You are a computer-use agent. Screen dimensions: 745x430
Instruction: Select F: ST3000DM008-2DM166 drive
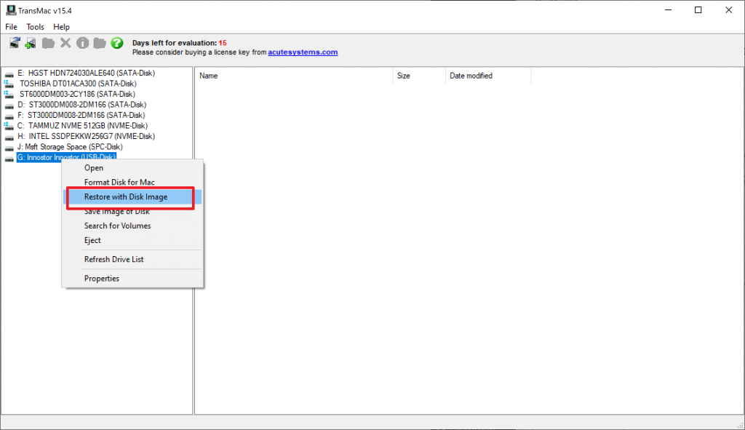81,115
